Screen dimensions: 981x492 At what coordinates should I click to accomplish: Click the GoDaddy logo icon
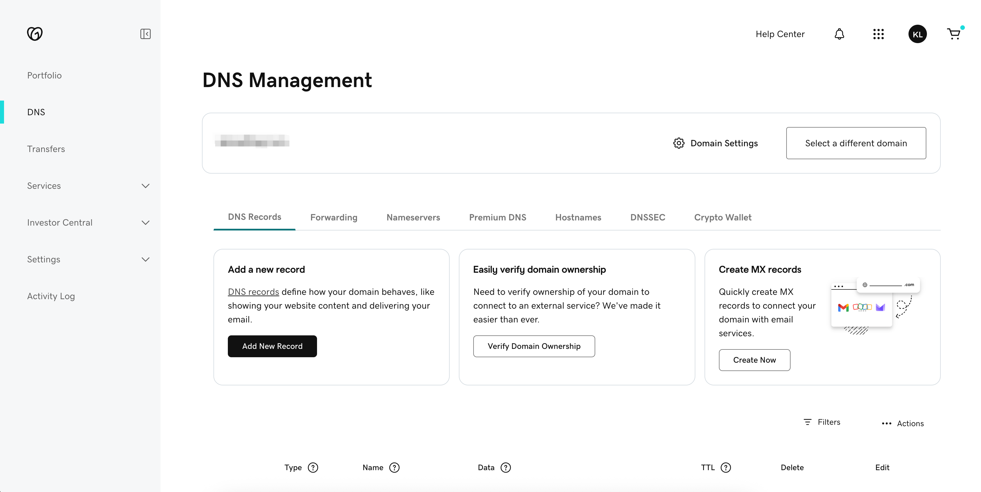coord(35,34)
